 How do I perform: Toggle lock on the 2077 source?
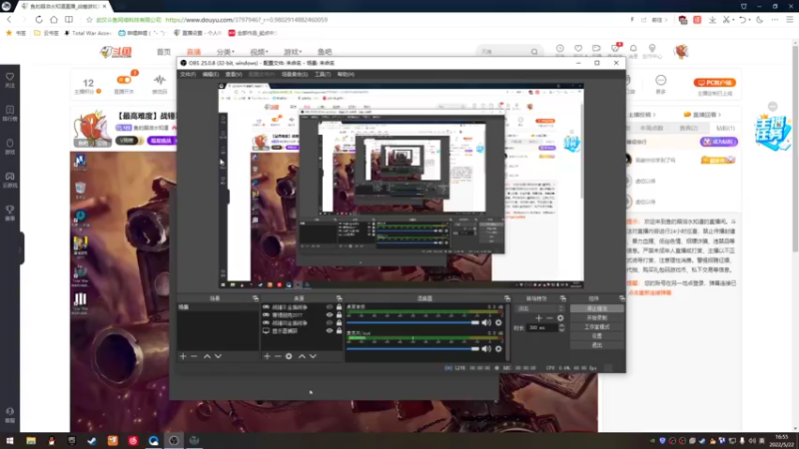click(339, 315)
